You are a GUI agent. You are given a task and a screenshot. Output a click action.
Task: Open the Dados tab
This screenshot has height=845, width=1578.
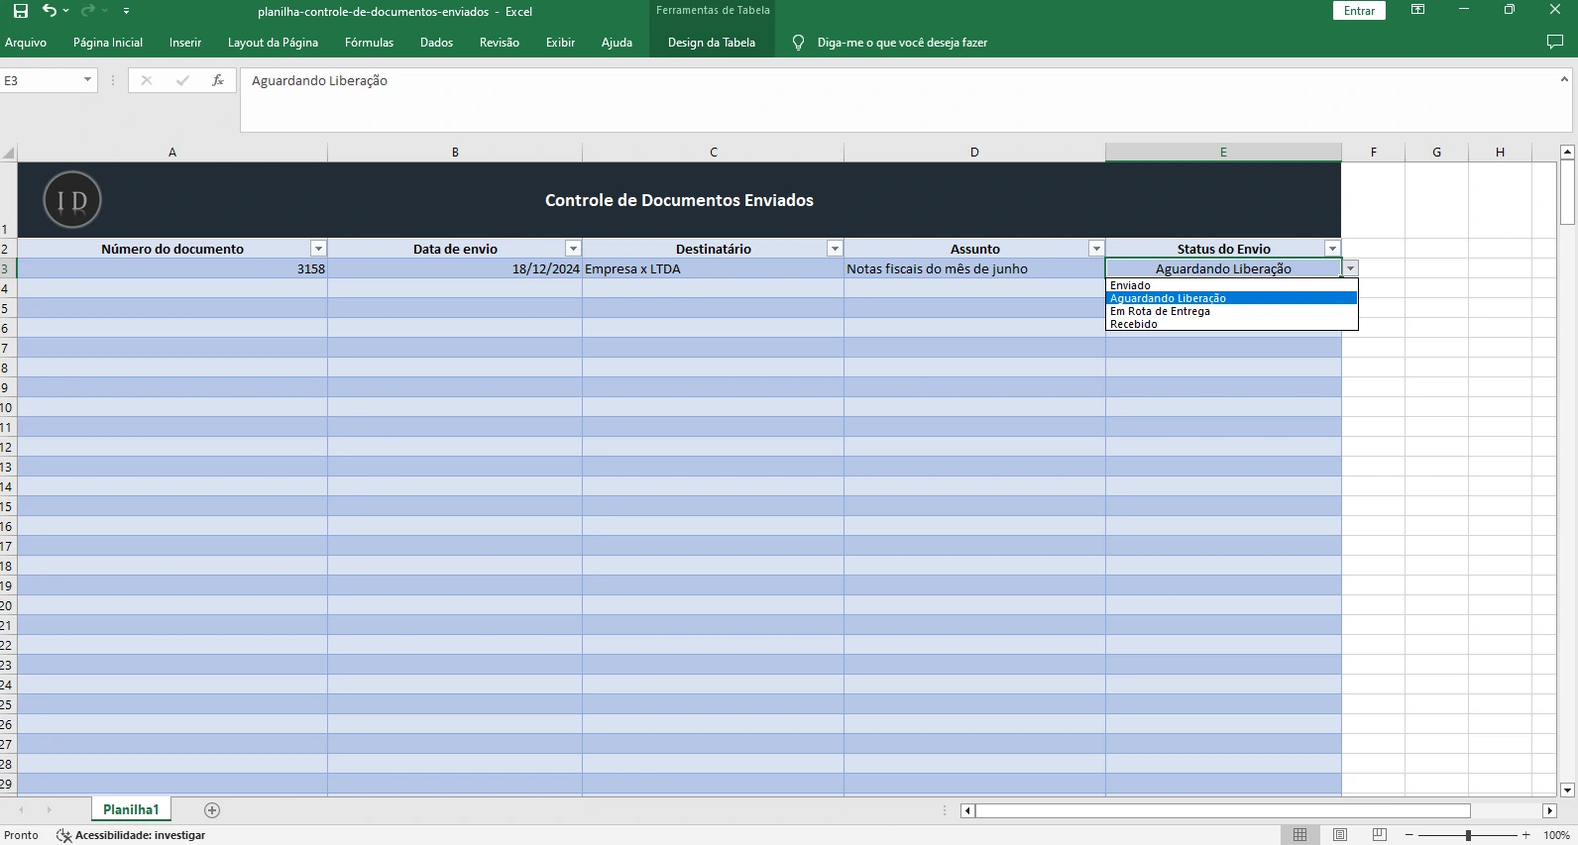coord(436,43)
